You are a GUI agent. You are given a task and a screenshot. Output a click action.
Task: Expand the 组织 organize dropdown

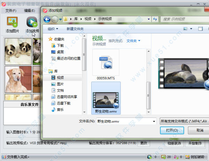click(x=53, y=29)
